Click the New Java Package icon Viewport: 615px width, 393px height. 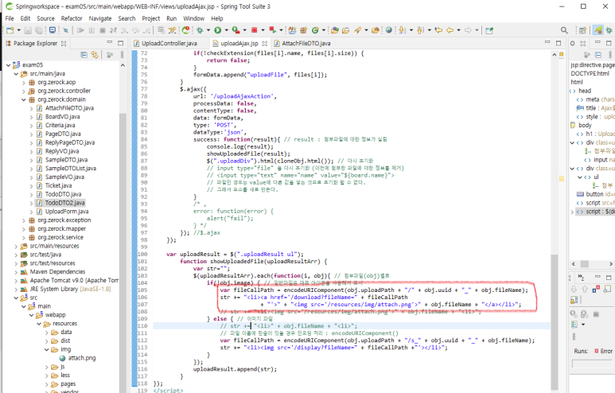[303, 30]
